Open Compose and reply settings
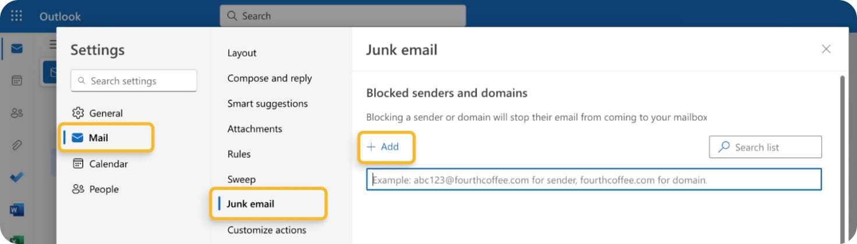This screenshot has width=857, height=244. 270,78
